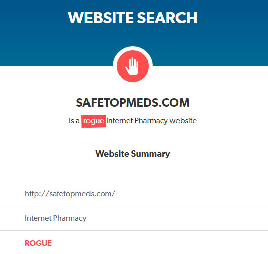Click the red stop hand icon
Image resolution: width=268 pixels, height=254 pixels.
133,66
